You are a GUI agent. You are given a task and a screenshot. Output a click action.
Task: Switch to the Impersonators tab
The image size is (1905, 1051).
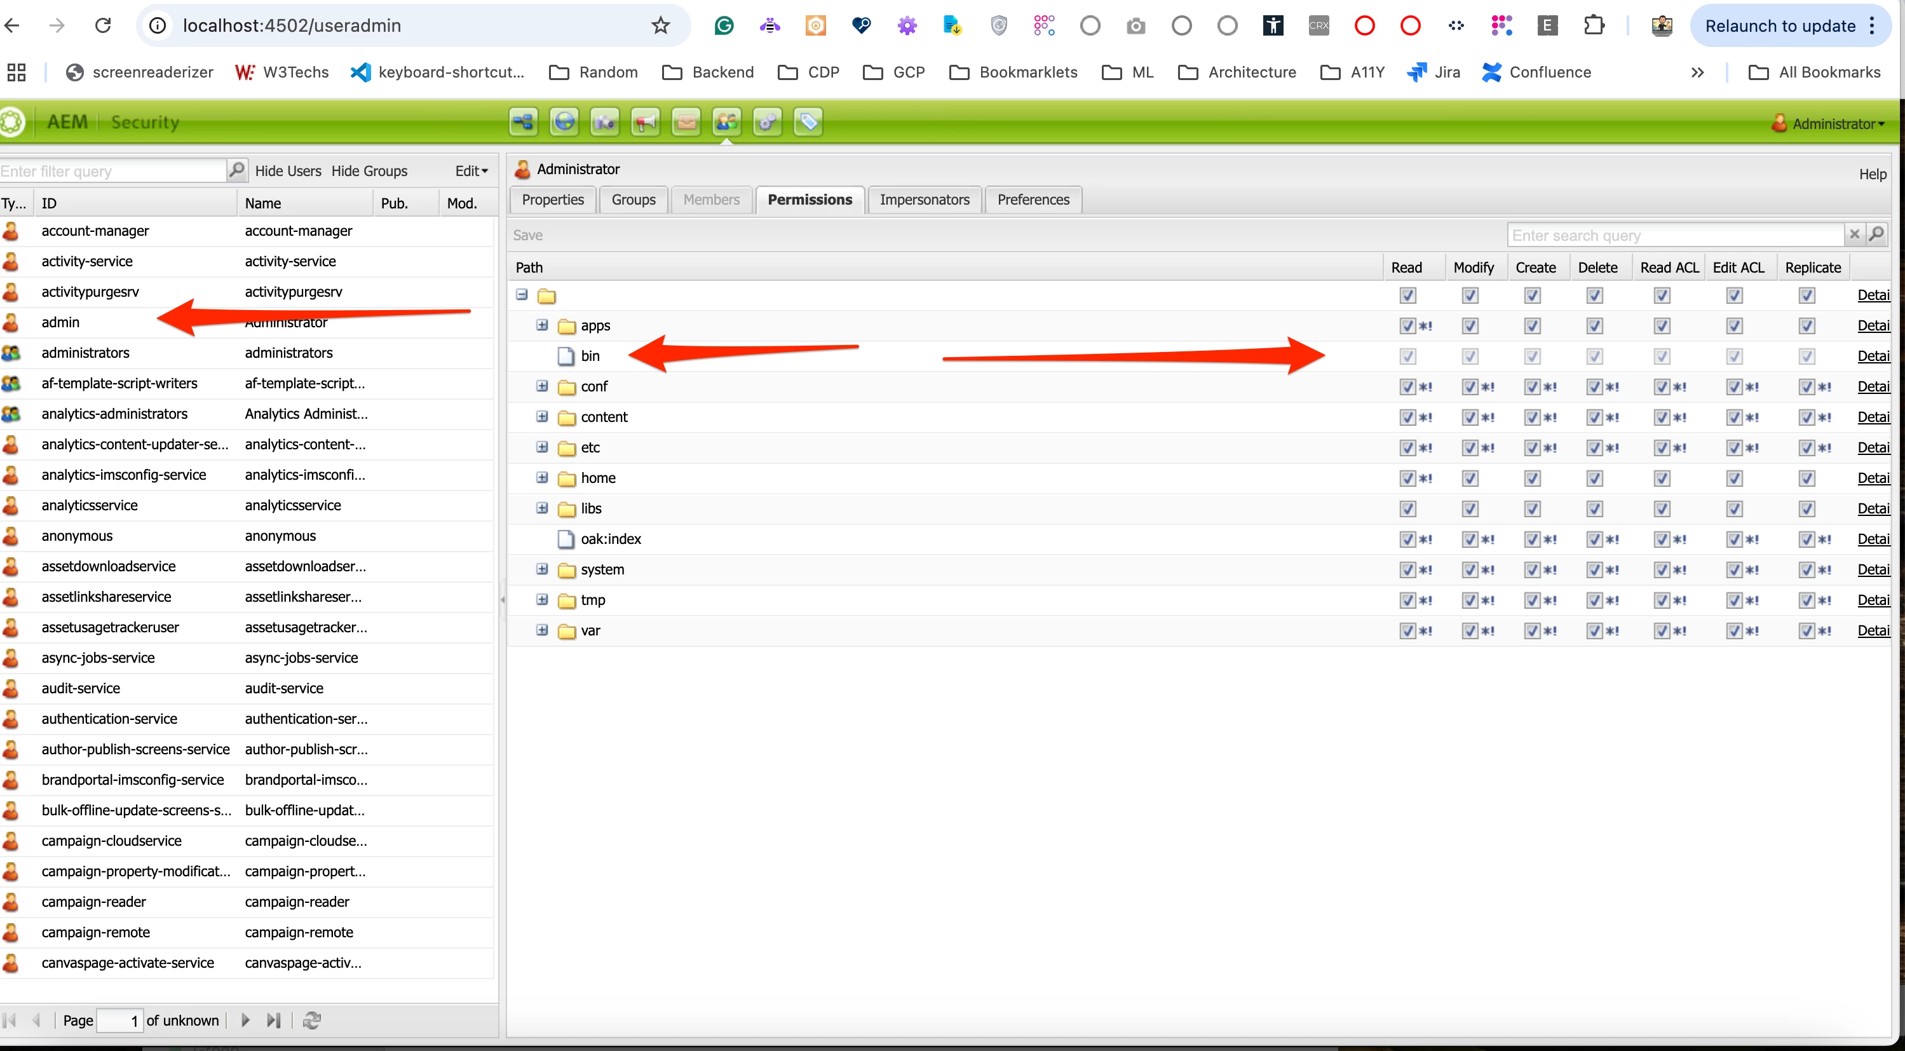pyautogui.click(x=924, y=200)
